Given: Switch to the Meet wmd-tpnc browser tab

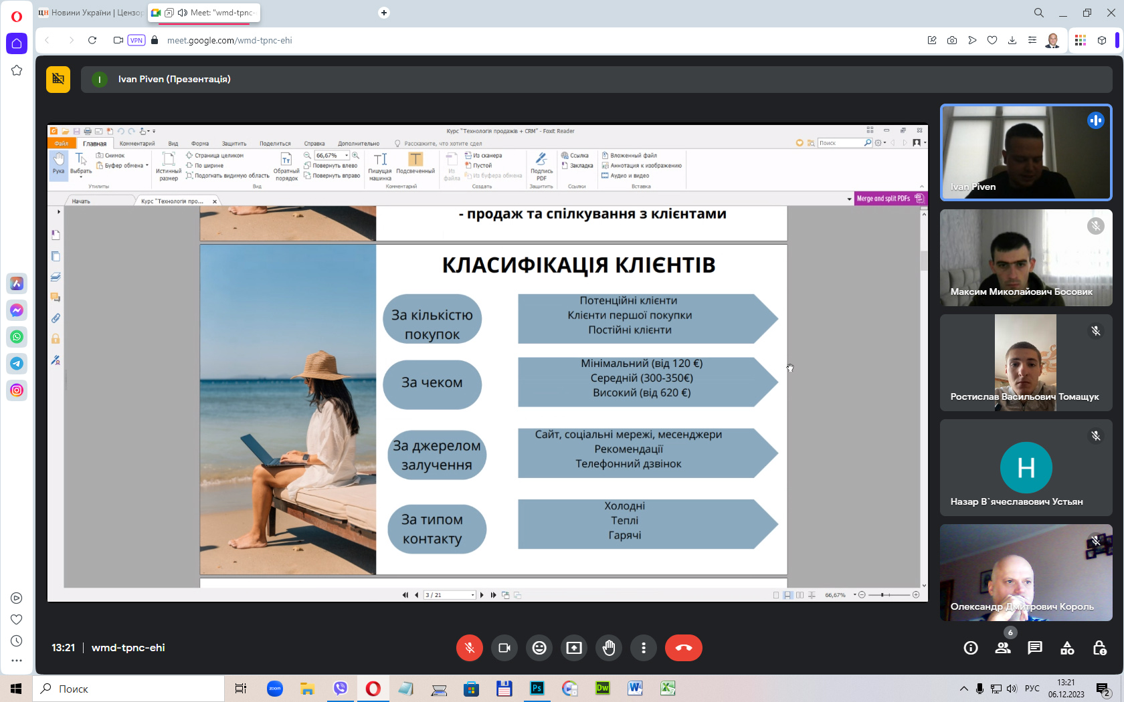Looking at the screenshot, I should 204,13.
